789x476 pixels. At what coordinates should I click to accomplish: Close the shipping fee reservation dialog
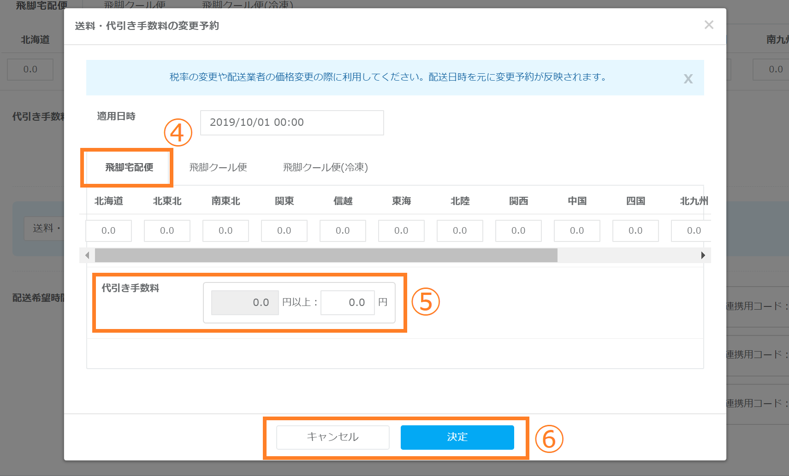pos(709,25)
